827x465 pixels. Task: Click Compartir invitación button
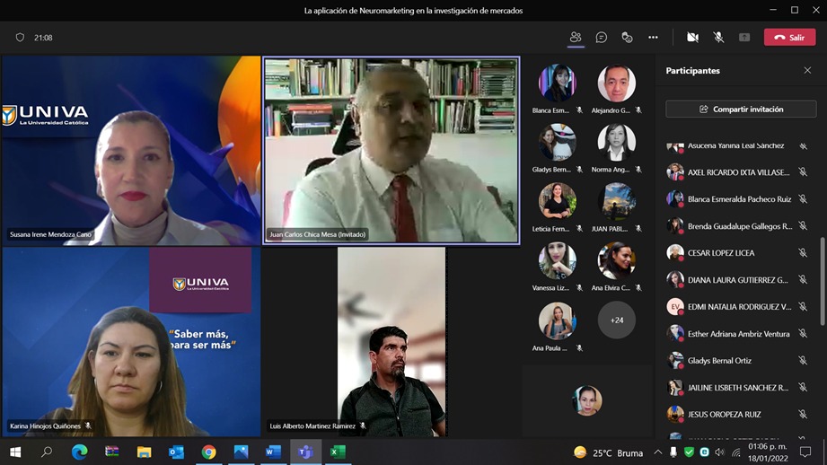(x=741, y=110)
